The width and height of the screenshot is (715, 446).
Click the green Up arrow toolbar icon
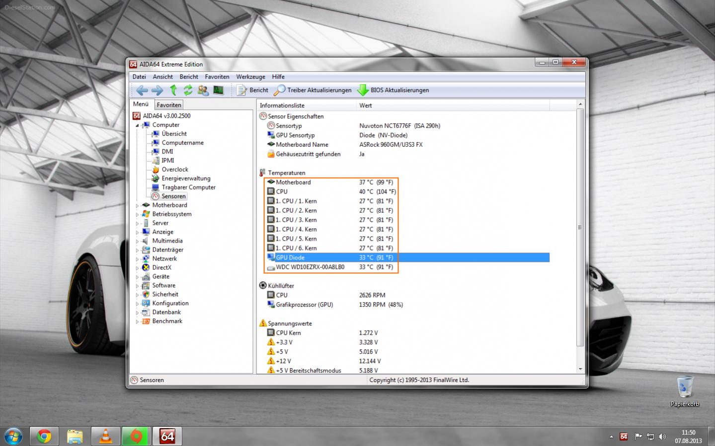[173, 90]
